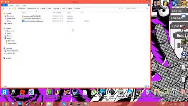Open Desktop in Favorites

click(9, 24)
